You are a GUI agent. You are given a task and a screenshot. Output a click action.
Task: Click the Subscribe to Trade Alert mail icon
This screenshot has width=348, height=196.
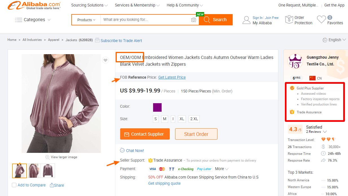click(97, 40)
